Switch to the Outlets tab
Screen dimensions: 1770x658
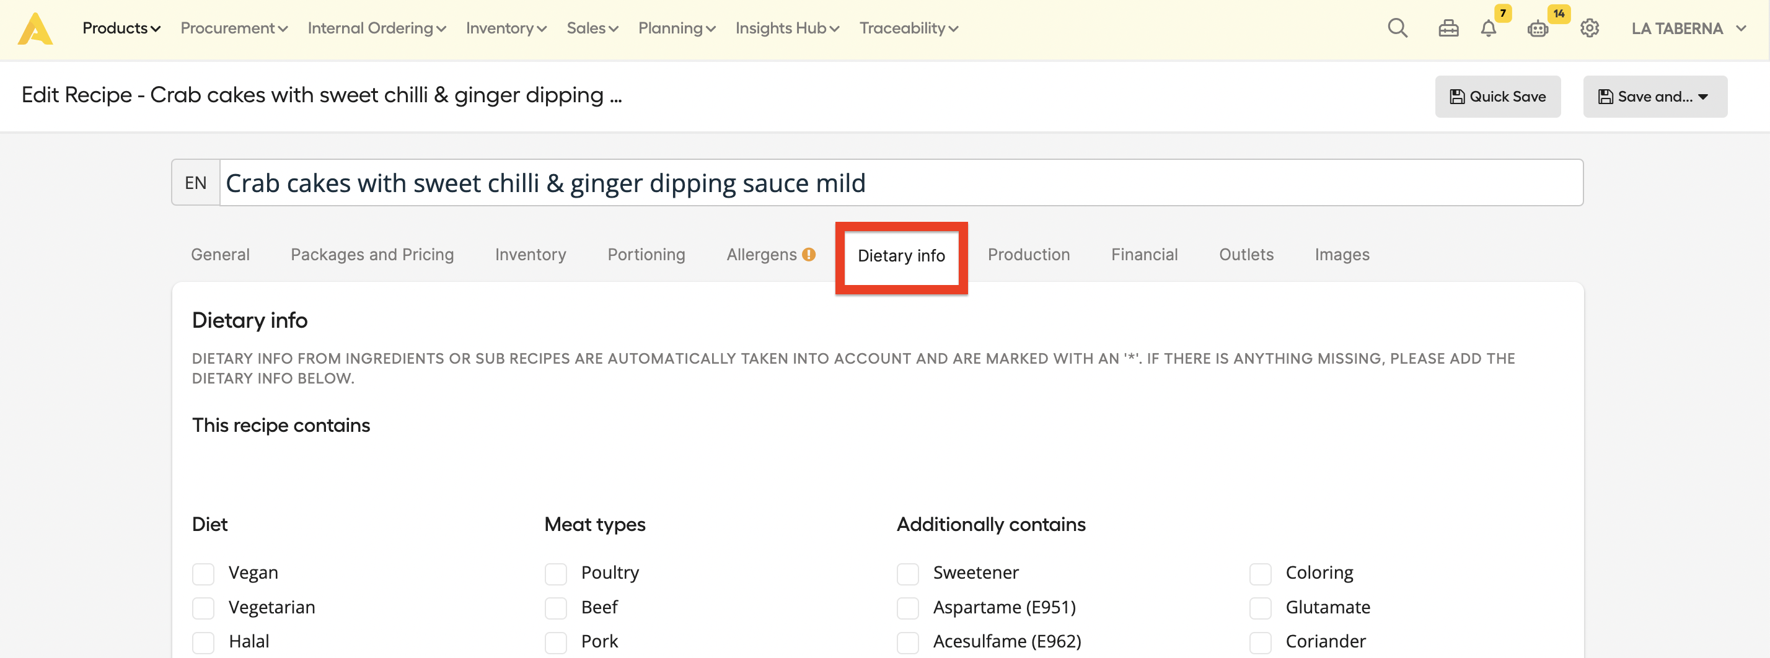[x=1246, y=254]
